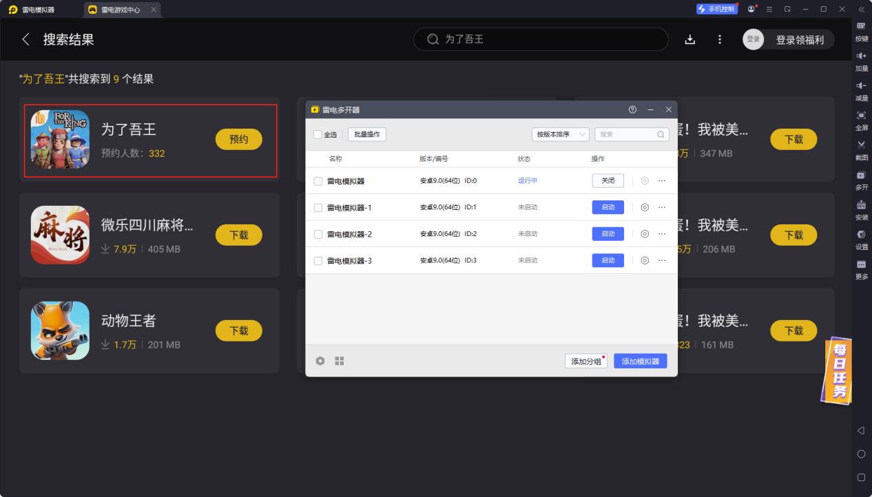Open the 动物王者 fox game icon
The image size is (872, 497).
pyautogui.click(x=60, y=330)
